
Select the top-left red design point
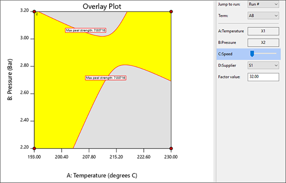click(x=34, y=12)
